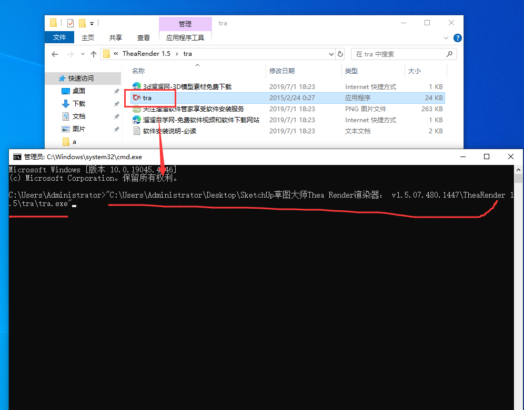Switch to the 共享 ribbon tab

[x=116, y=37]
